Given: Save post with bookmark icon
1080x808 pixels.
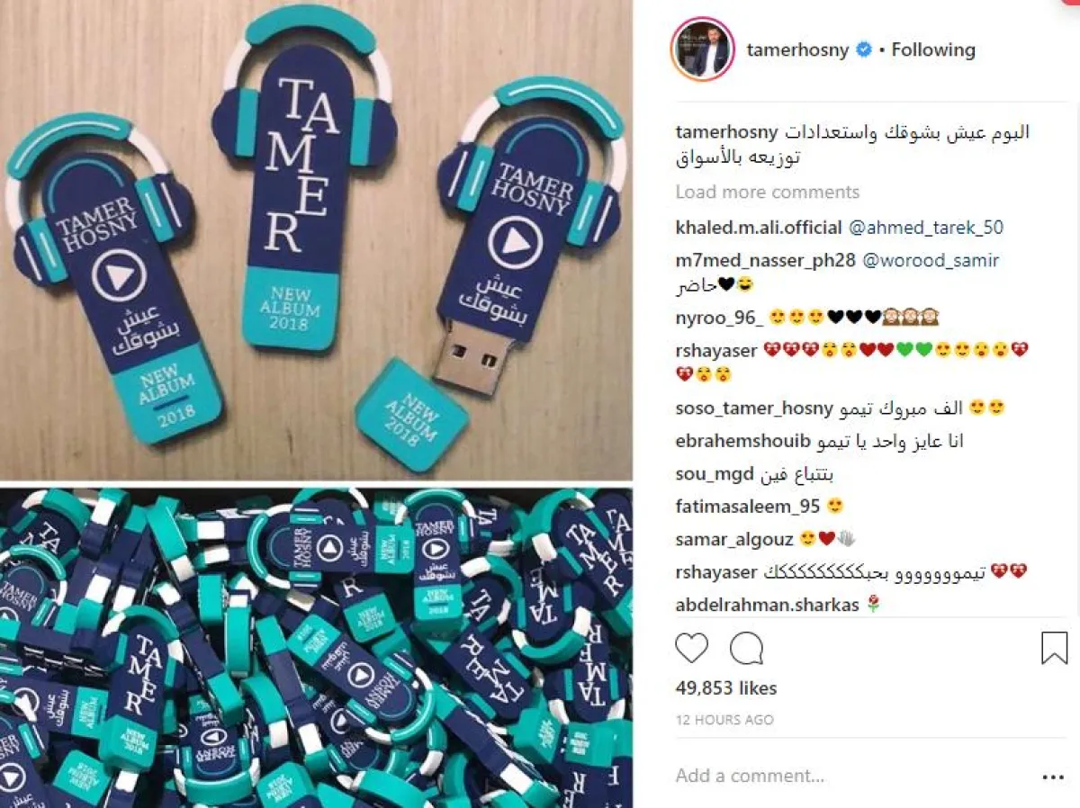Looking at the screenshot, I should (1054, 648).
